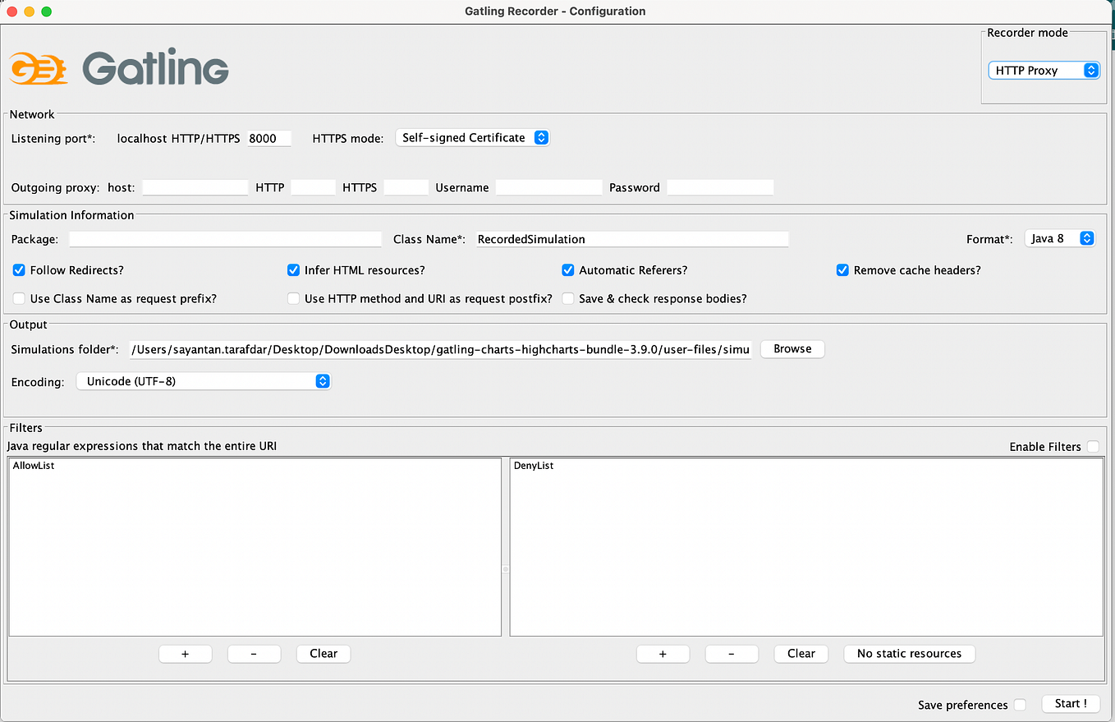Click the No static resources button
This screenshot has height=722, width=1115.
pyautogui.click(x=909, y=653)
